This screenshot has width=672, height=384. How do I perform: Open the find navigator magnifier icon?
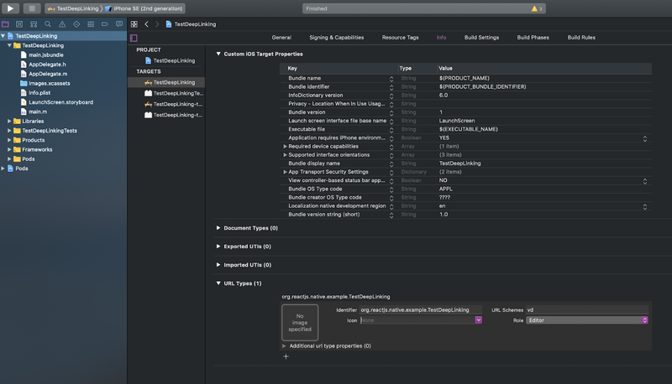(48, 24)
